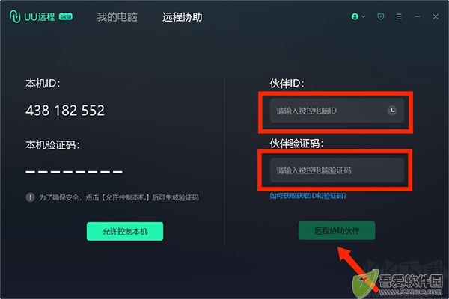Show partner ID history clock icon

392,110
